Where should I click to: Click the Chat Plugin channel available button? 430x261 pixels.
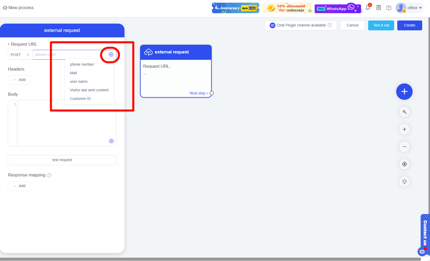click(301, 25)
